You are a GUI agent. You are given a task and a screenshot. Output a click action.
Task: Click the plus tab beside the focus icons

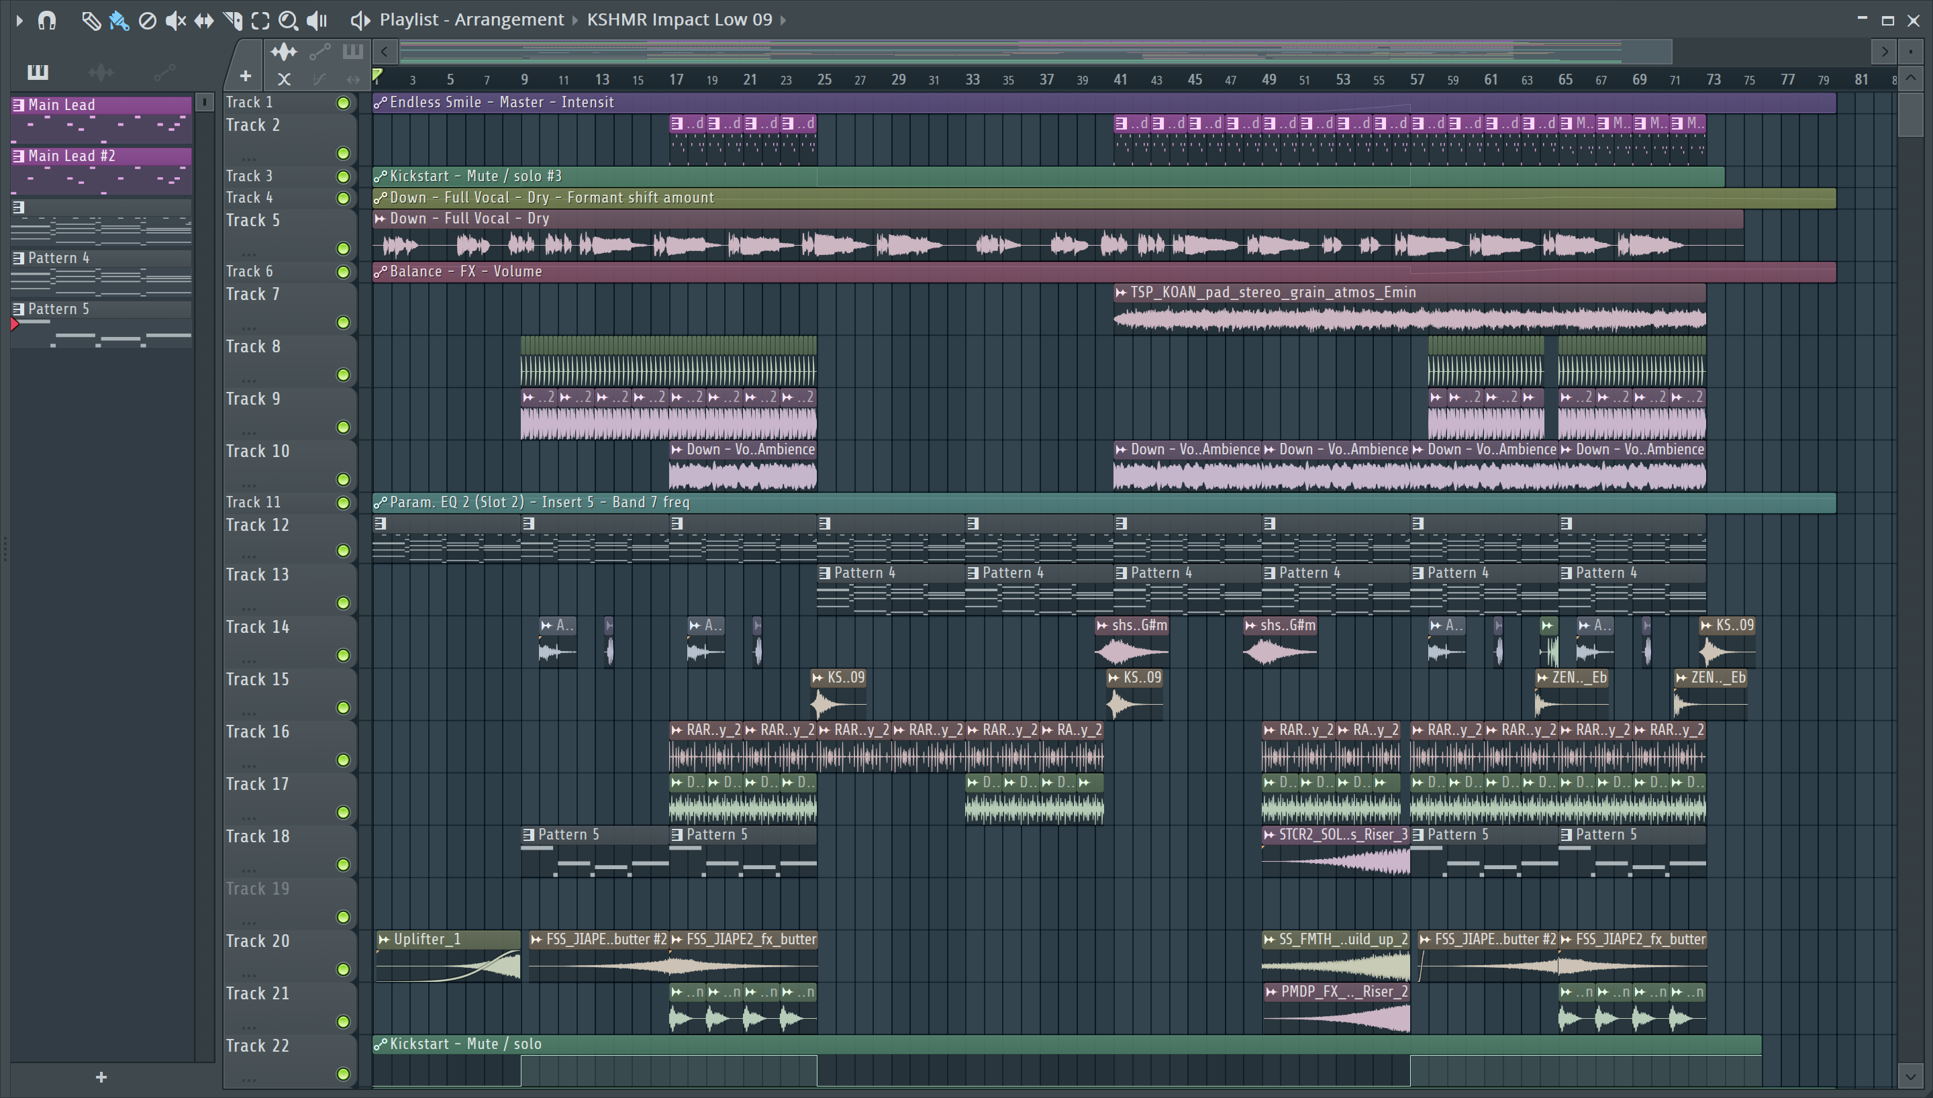[x=245, y=75]
